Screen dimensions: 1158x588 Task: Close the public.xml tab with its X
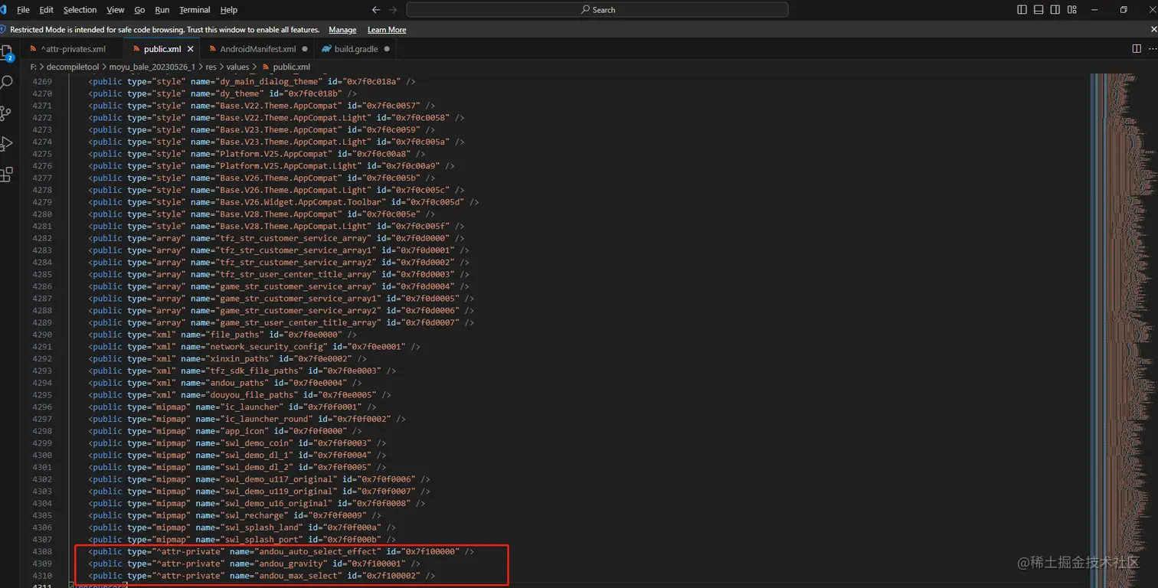coord(191,49)
